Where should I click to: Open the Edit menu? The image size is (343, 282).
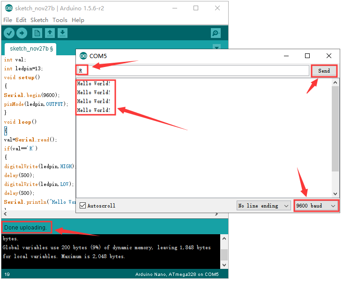[x=21, y=20]
